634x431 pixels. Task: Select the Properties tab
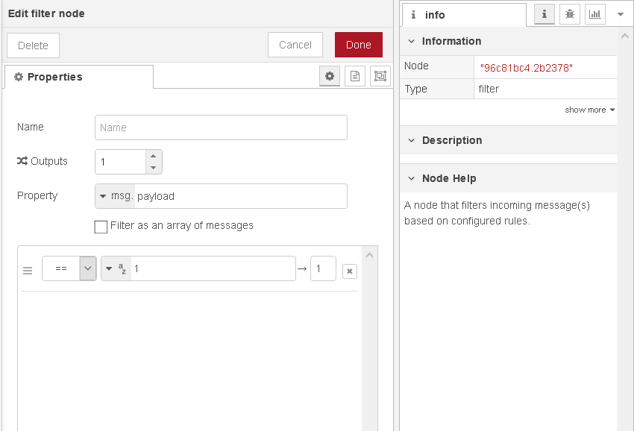(79, 77)
